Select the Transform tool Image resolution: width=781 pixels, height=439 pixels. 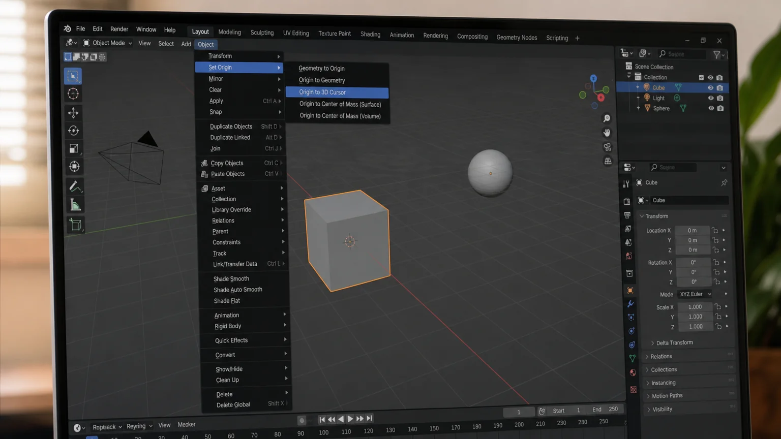tap(74, 167)
